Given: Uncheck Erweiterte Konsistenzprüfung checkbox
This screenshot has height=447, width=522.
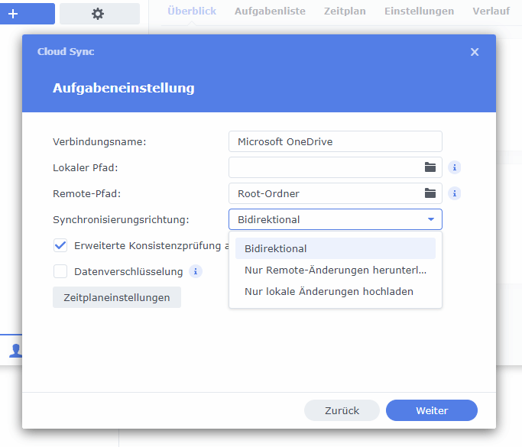Looking at the screenshot, I should (60, 245).
